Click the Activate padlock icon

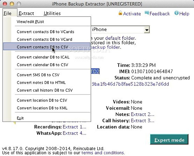pyautogui.click(x=120, y=13)
